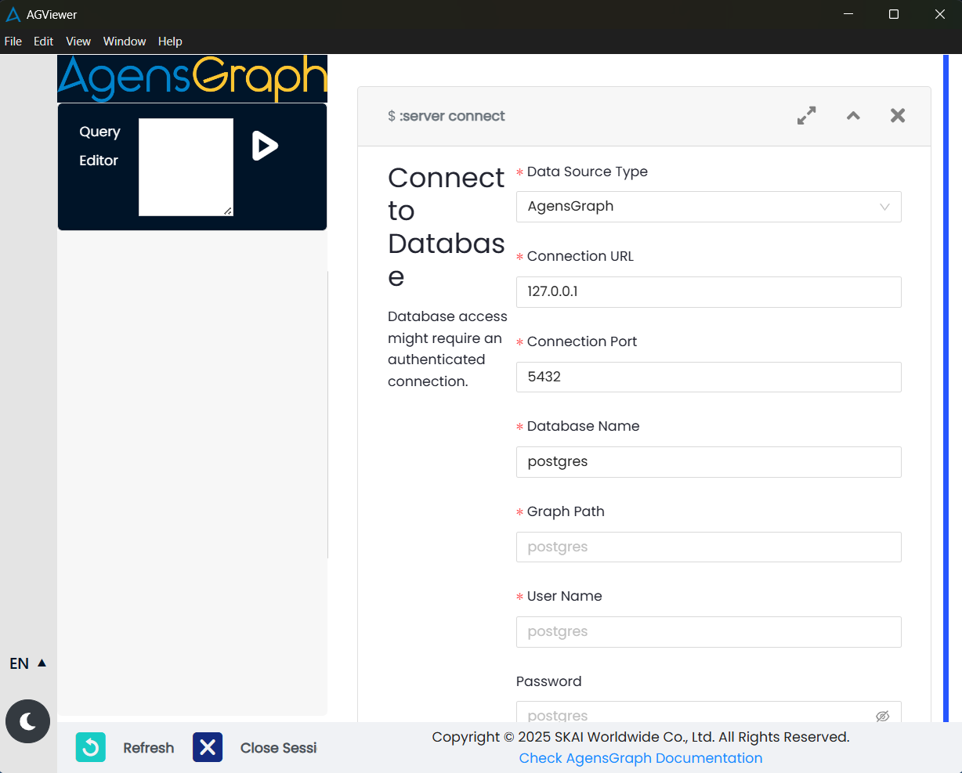Click the Close Session label
The image size is (962, 773).
[x=279, y=748]
